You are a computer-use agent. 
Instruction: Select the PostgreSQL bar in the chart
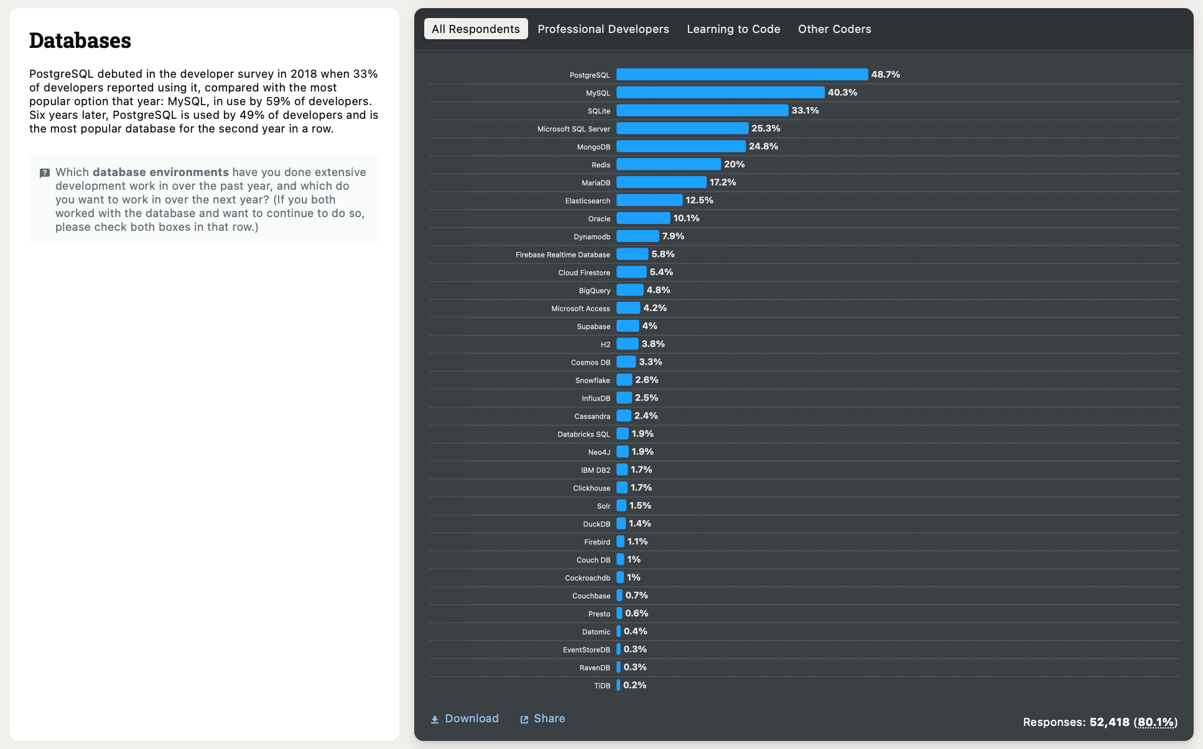click(740, 74)
